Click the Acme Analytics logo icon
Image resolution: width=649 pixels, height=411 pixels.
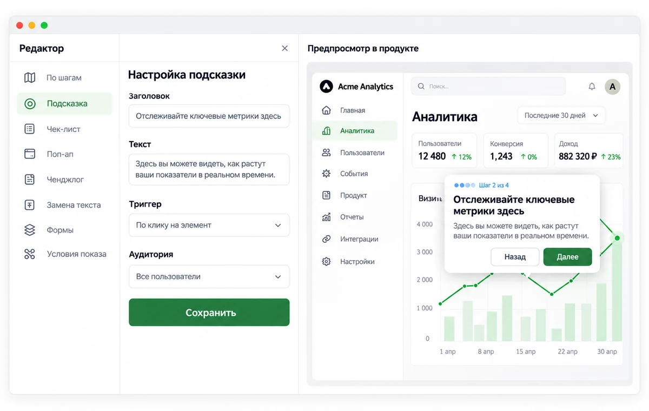pyautogui.click(x=326, y=87)
